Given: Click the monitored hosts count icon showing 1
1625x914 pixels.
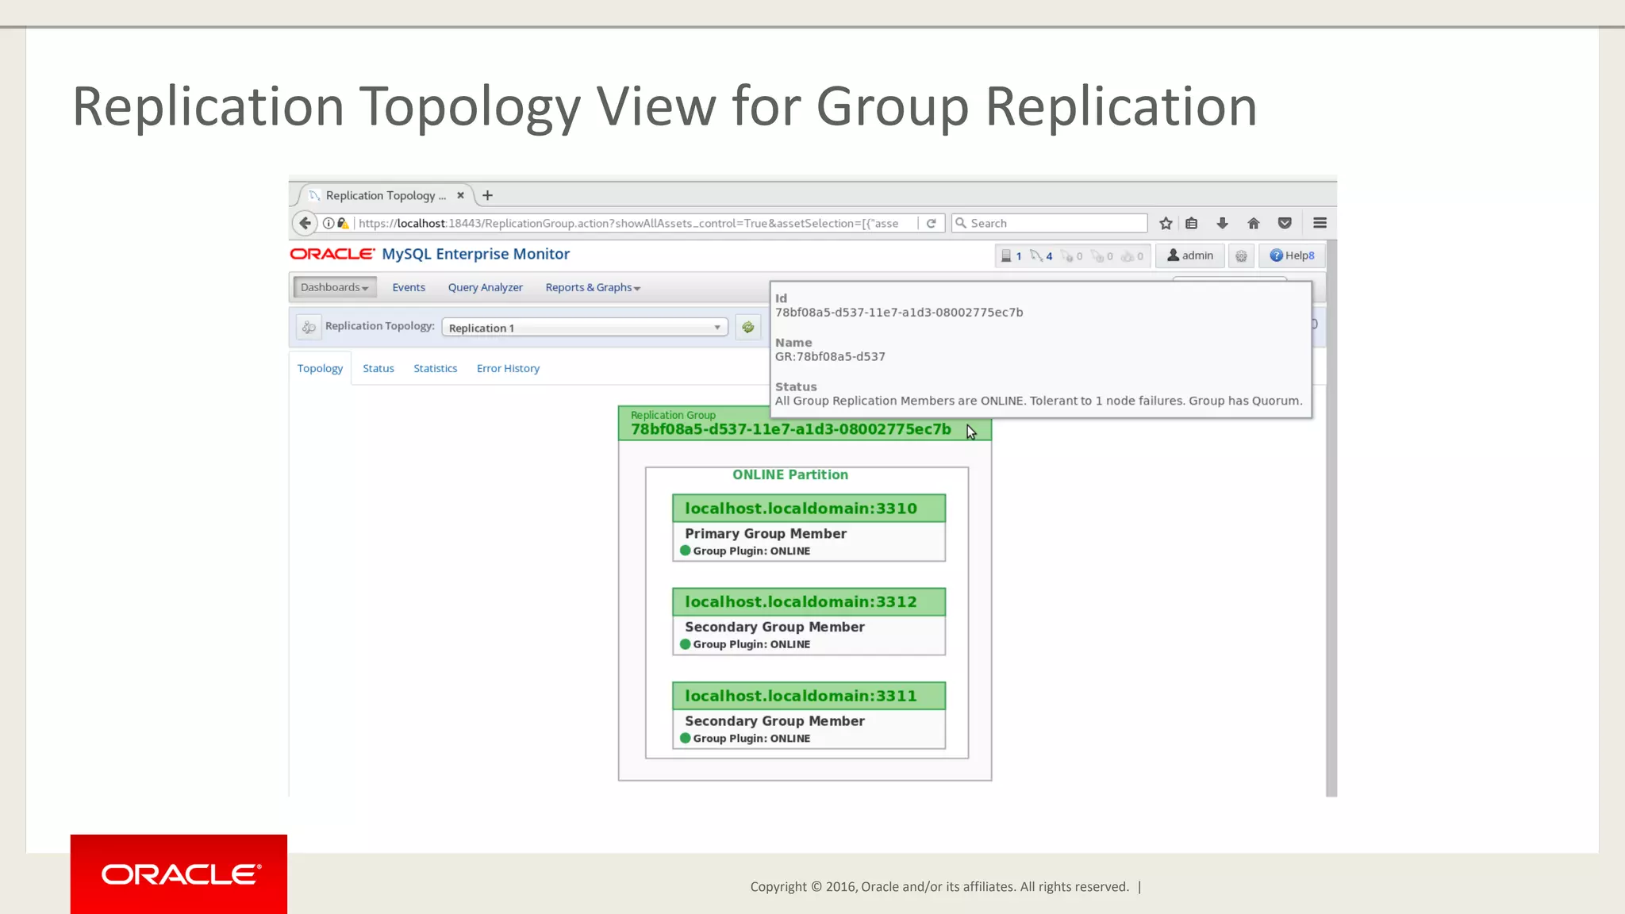Looking at the screenshot, I should [1011, 255].
